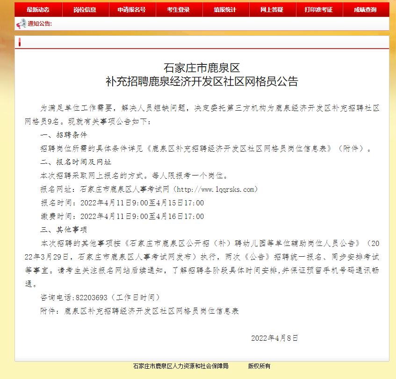Click the 版权所有 footer text
This screenshot has height=379, width=396.
coord(259,366)
